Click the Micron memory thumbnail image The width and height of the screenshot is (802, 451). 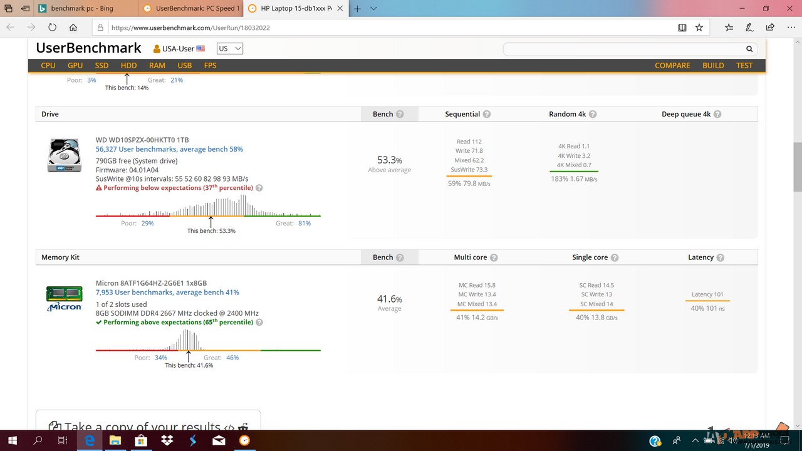click(65, 299)
